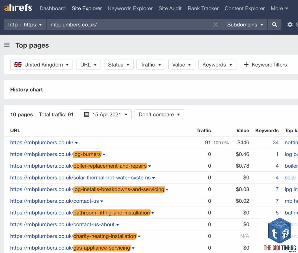Click the plus icon for Keyword filters
Screen dimensions: 298x253
click(246, 65)
